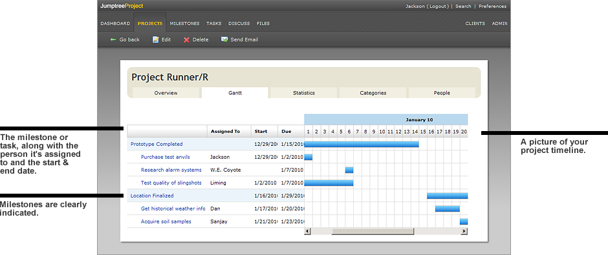The height and width of the screenshot is (255, 608).
Task: Open the People tab
Action: click(442, 93)
